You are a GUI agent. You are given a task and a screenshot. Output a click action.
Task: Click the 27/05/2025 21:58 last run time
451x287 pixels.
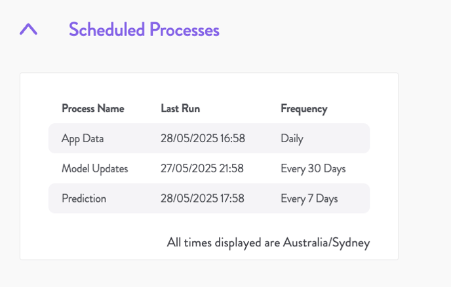(202, 168)
